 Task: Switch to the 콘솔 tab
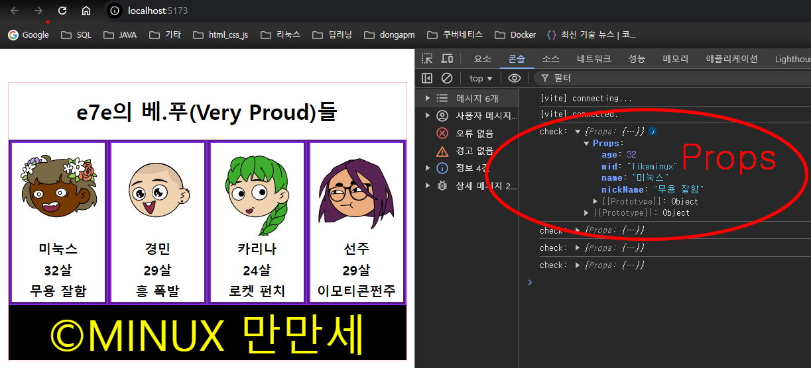pyautogui.click(x=517, y=59)
